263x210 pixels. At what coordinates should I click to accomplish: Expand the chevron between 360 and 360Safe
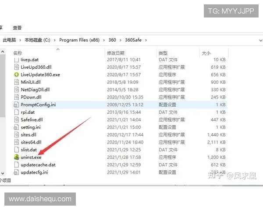tap(121, 40)
